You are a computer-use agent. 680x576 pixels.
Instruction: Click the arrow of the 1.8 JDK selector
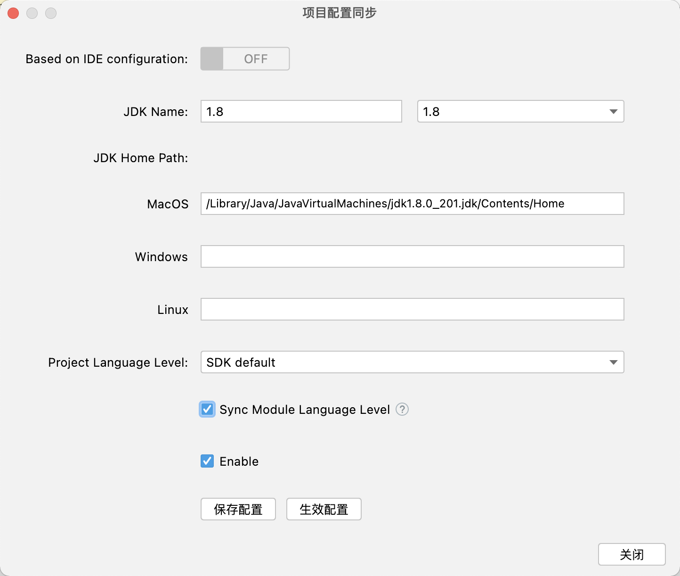tap(613, 112)
